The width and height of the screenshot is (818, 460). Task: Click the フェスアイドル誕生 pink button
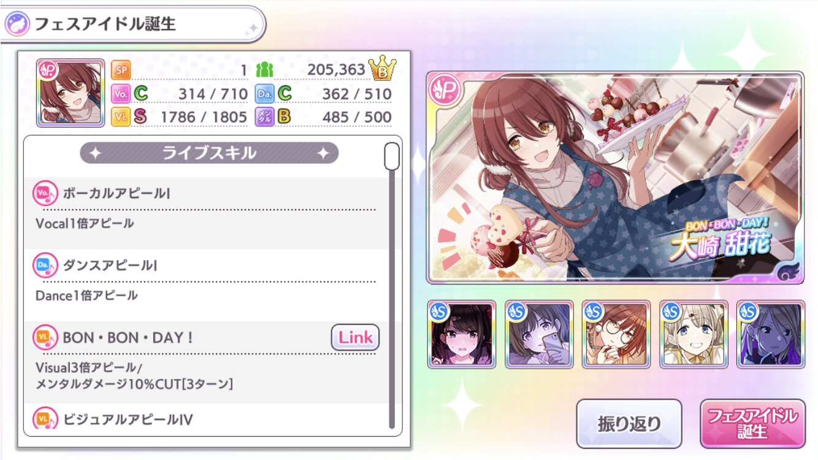(x=752, y=424)
